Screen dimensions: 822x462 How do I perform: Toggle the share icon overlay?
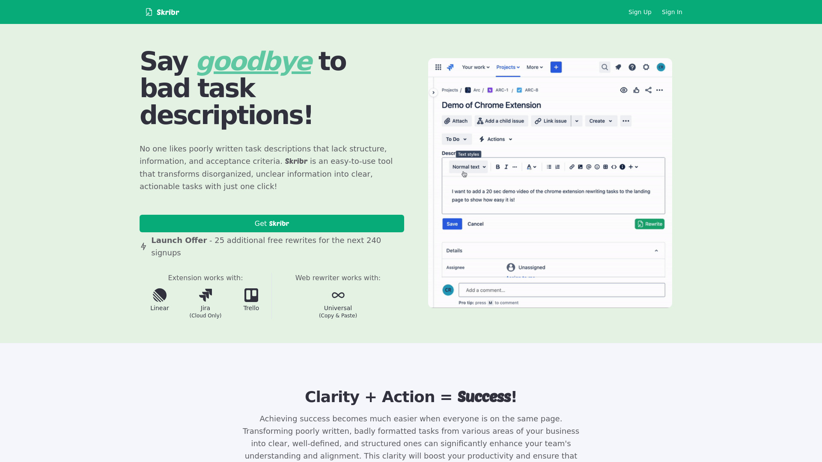point(648,90)
